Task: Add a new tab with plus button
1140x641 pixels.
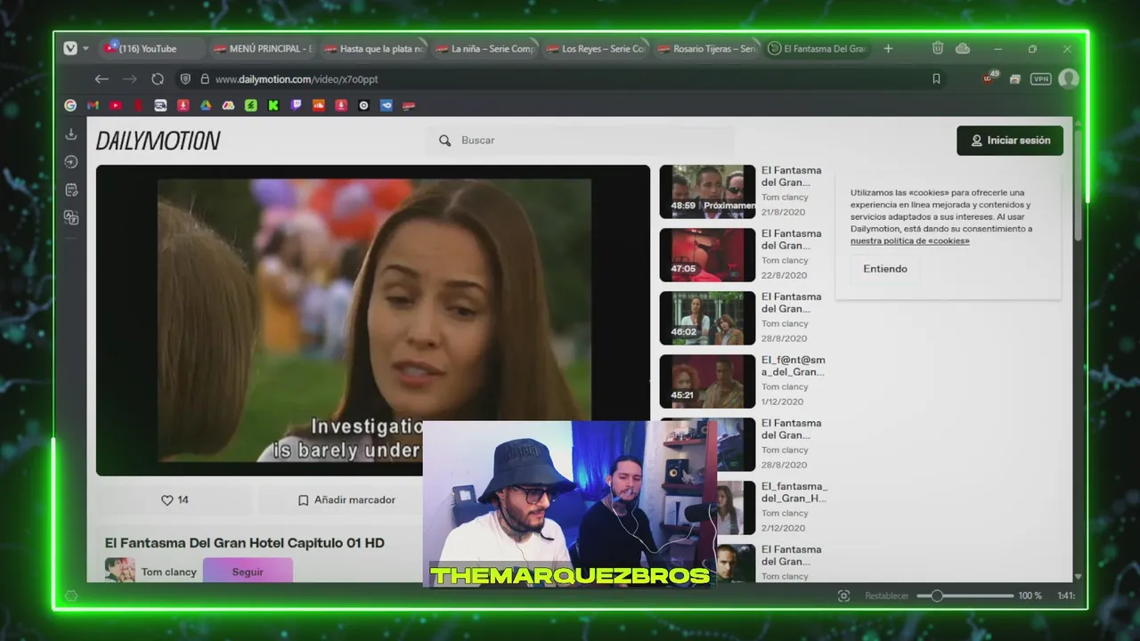Action: tap(888, 49)
